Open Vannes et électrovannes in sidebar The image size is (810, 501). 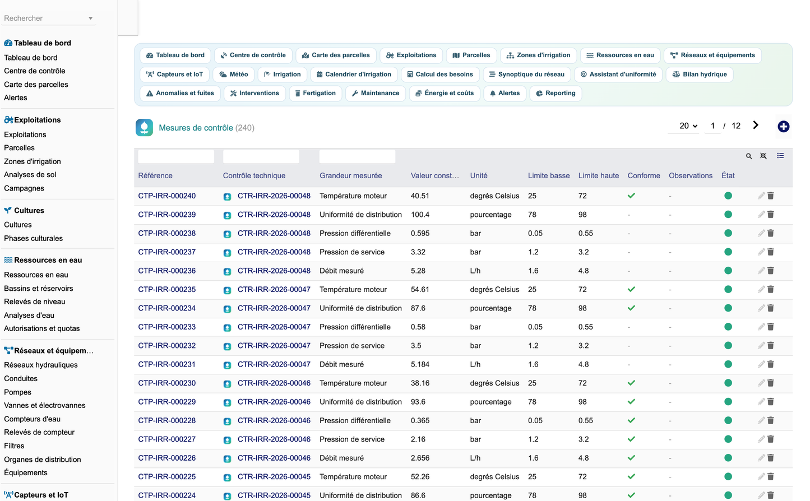(45, 405)
